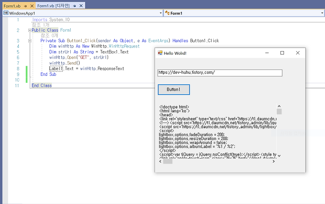The image size is (325, 204).
Task: Click the Hello Wolrd! window app icon
Action: [160, 53]
